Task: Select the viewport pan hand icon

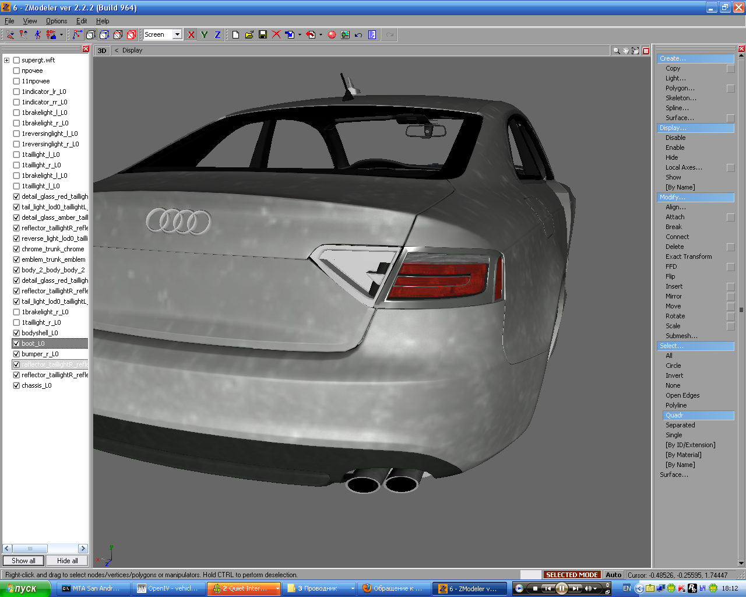Action: coord(626,51)
